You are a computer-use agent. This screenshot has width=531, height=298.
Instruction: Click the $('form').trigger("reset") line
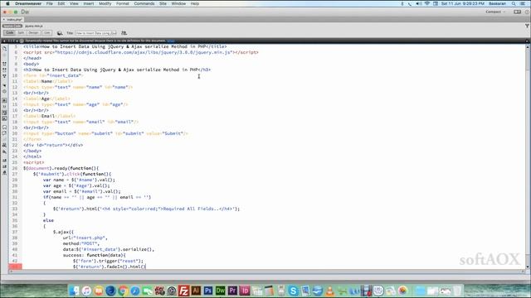pyautogui.click(x=108, y=261)
